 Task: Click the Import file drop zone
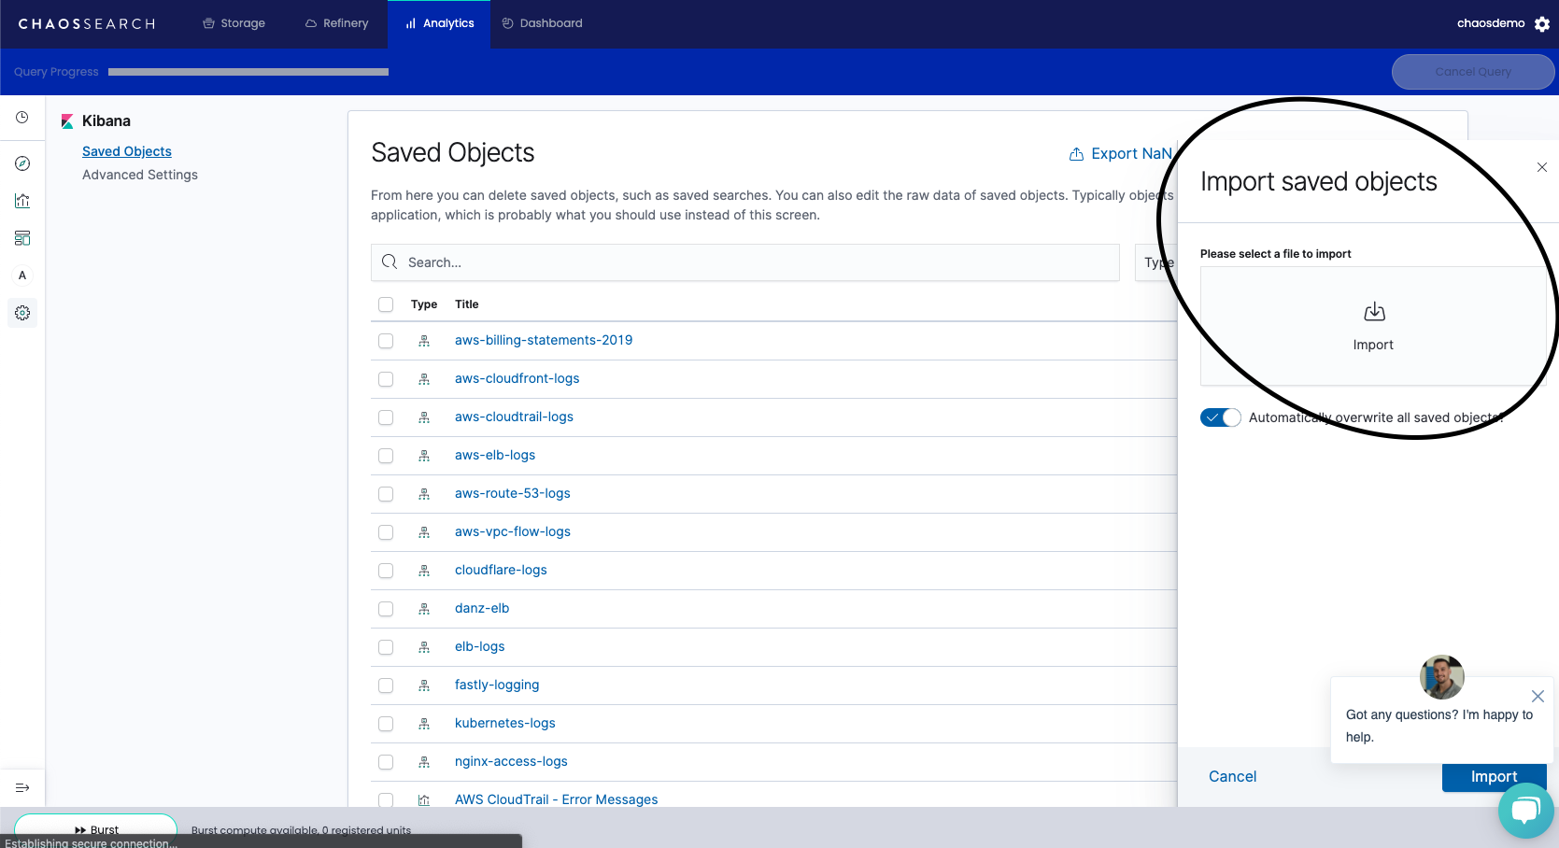coord(1373,326)
